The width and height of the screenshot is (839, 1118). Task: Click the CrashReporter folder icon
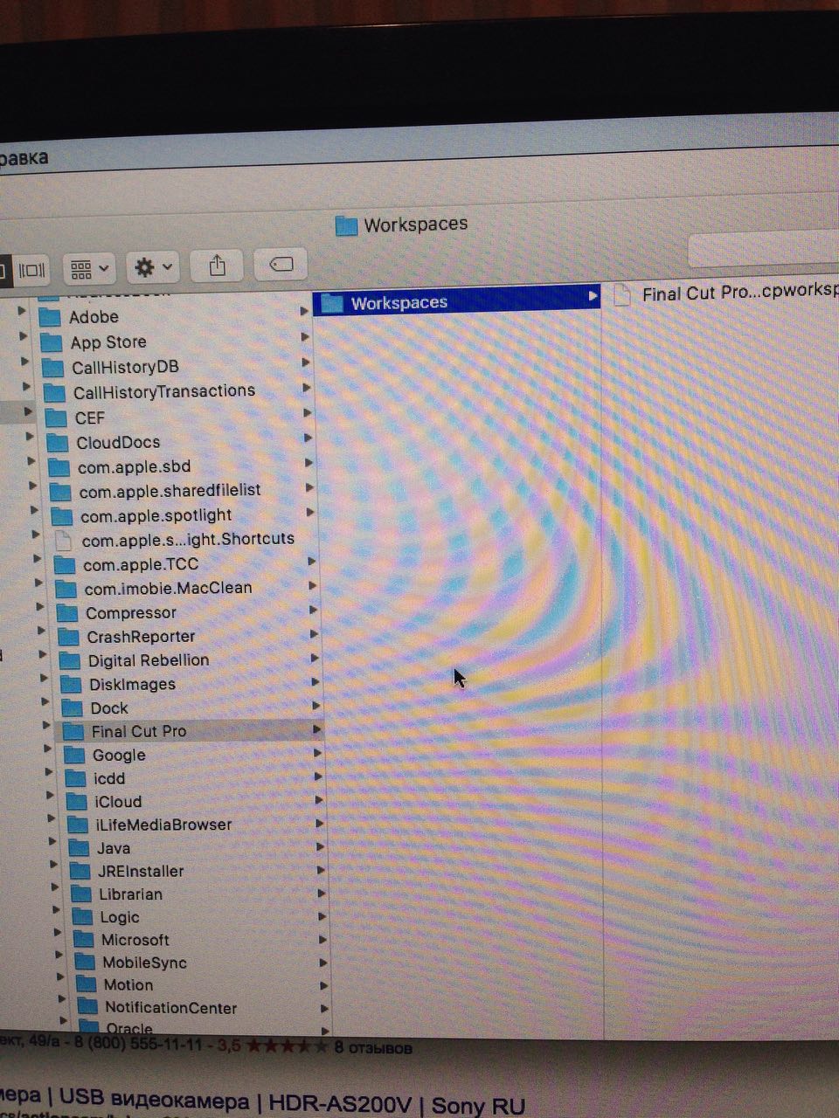point(69,637)
